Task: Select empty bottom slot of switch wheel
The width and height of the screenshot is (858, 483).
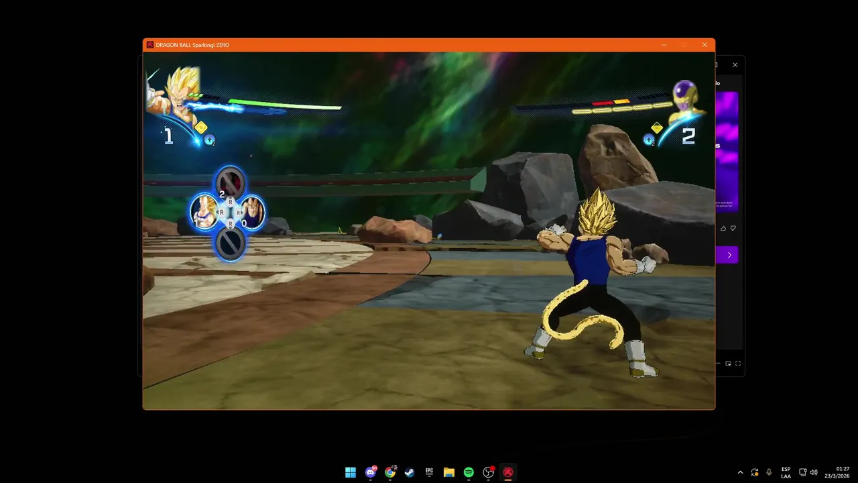Action: coord(230,243)
